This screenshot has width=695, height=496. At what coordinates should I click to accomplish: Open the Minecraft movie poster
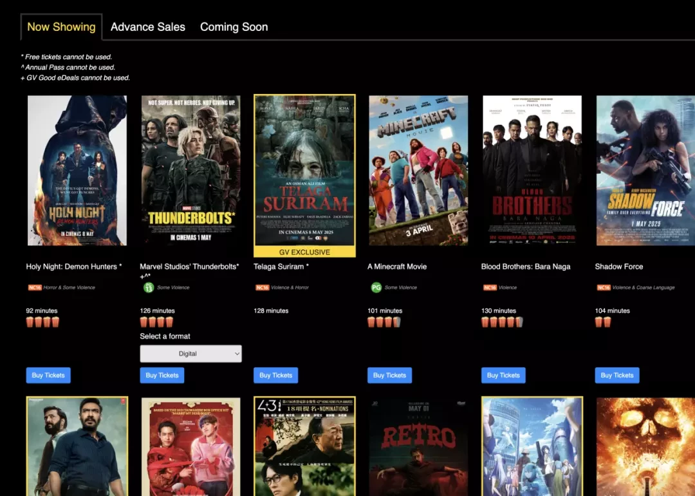coord(418,170)
